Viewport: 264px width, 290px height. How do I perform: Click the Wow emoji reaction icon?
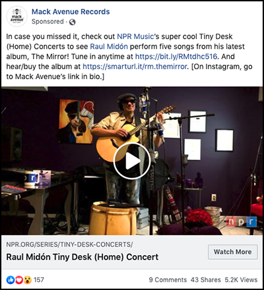point(28,280)
